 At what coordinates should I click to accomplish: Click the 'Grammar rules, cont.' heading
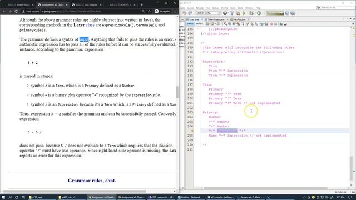[x=92, y=181]
